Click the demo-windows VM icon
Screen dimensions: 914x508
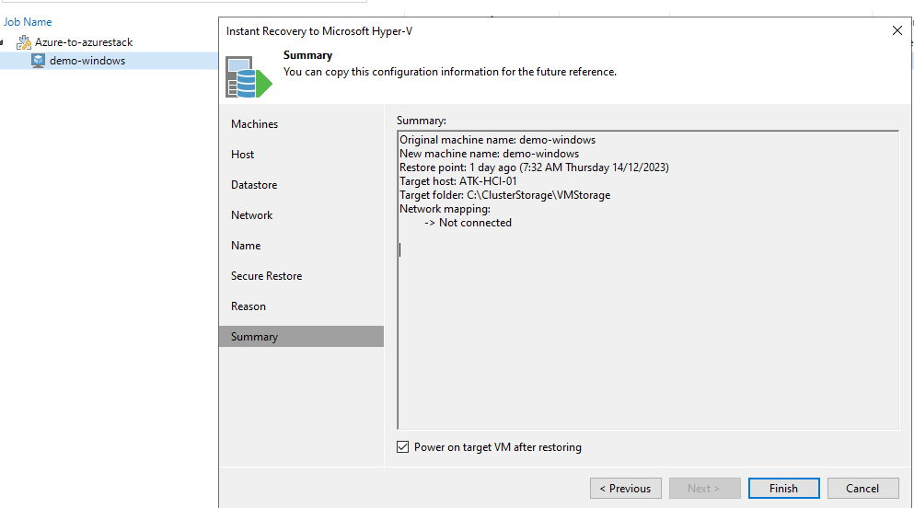[x=38, y=61]
